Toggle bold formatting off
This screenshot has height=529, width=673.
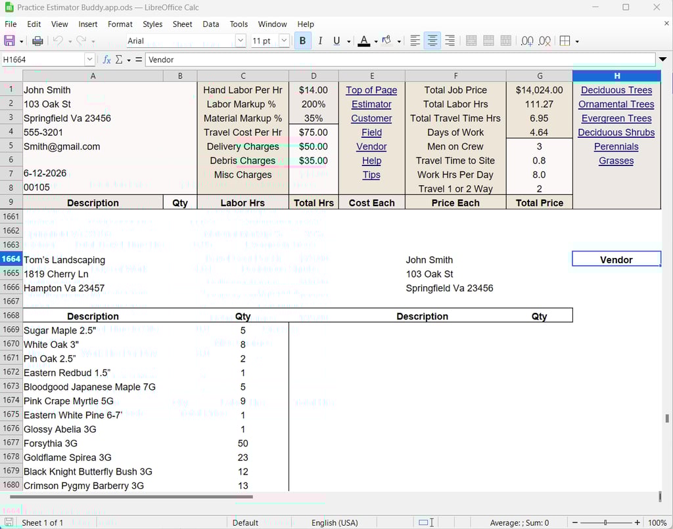(302, 41)
